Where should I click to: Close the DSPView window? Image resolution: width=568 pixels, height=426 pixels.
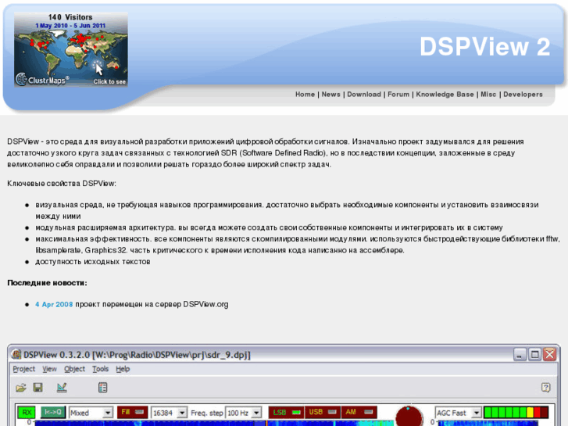[550, 354]
